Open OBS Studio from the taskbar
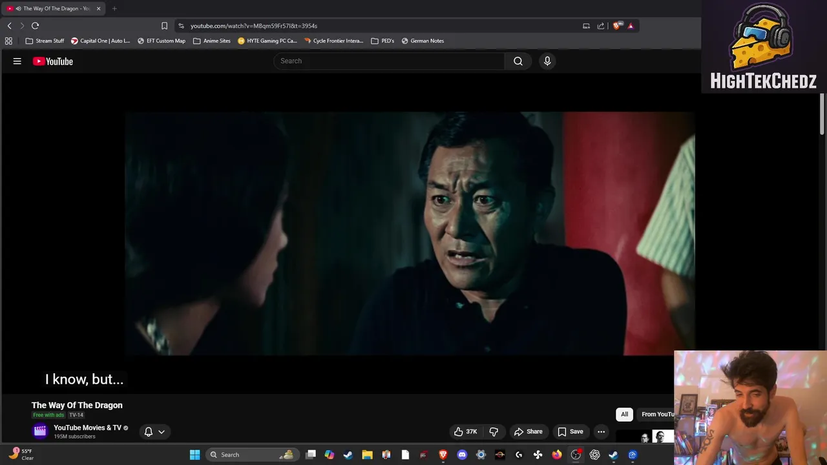 pyautogui.click(x=575, y=455)
